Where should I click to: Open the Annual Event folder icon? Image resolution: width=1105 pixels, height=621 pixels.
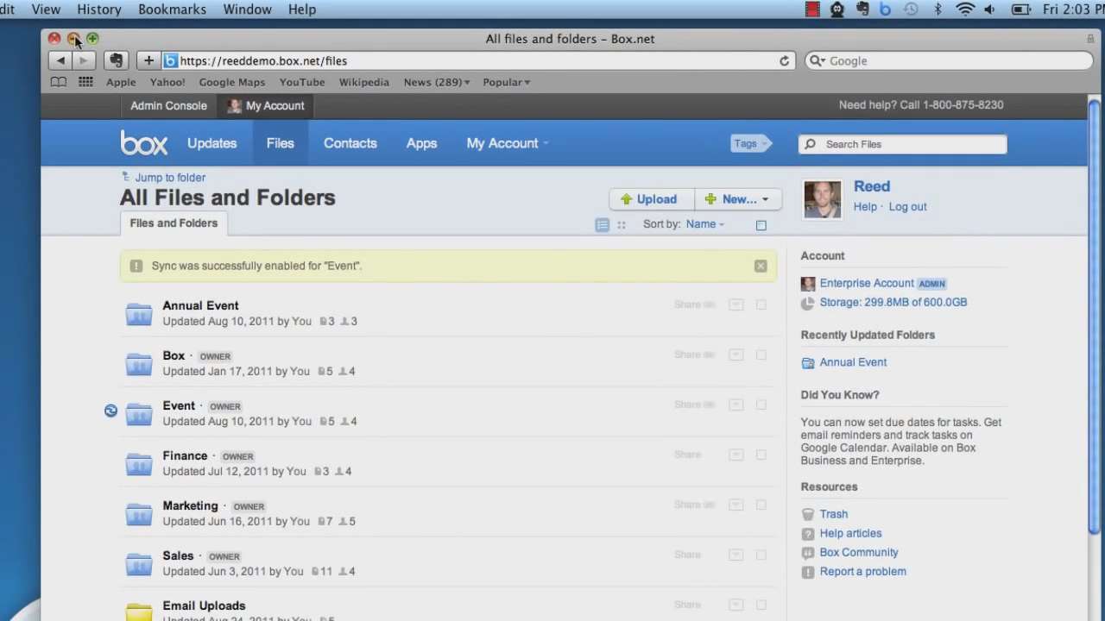click(x=138, y=314)
